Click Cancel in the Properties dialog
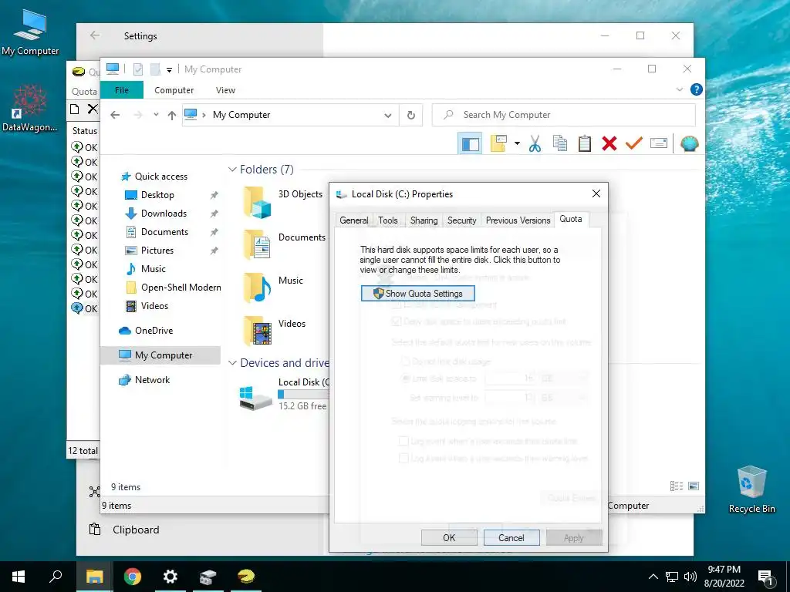790x592 pixels. [511, 537]
